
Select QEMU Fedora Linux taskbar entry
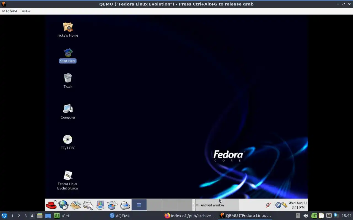(x=245, y=216)
